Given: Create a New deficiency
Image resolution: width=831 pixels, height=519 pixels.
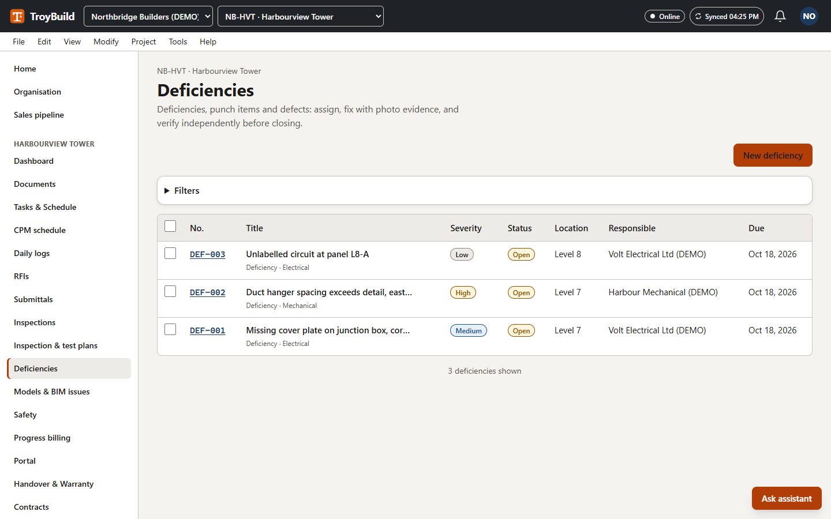Looking at the screenshot, I should (x=773, y=155).
